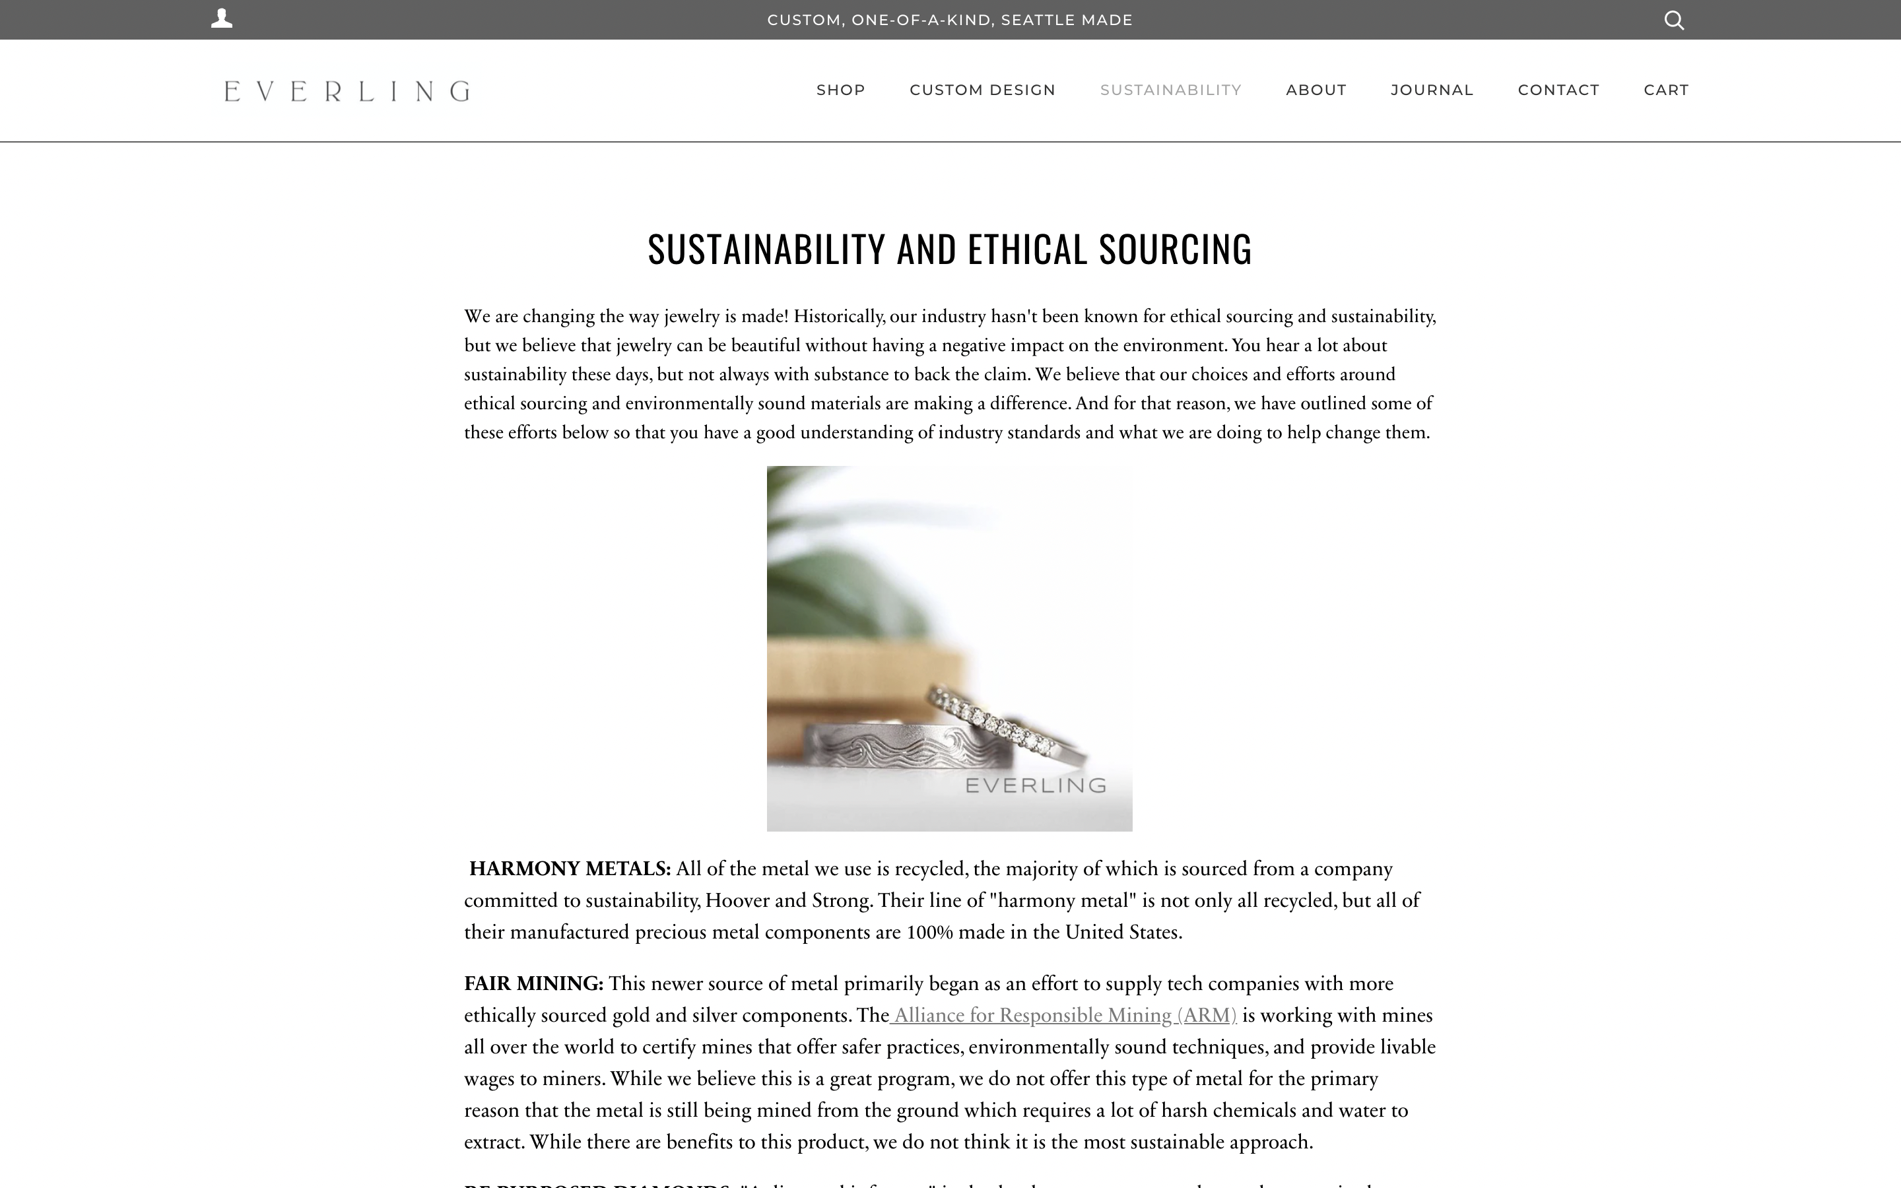The width and height of the screenshot is (1901, 1188).
Task: Click top banner custom one-of-a-kind text
Action: click(x=950, y=19)
